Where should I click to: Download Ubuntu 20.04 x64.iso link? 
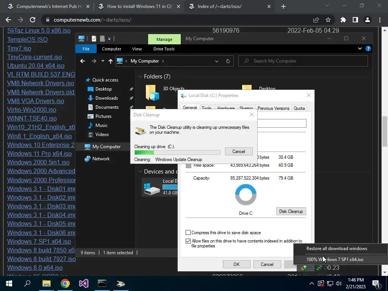coord(36,66)
